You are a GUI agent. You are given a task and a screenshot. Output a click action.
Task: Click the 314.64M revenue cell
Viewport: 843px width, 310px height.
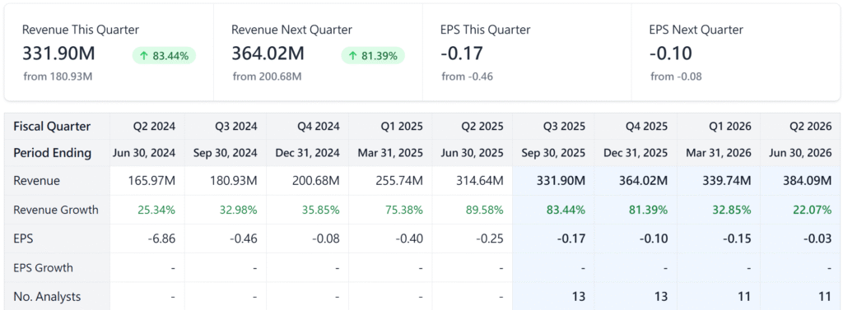472,181
